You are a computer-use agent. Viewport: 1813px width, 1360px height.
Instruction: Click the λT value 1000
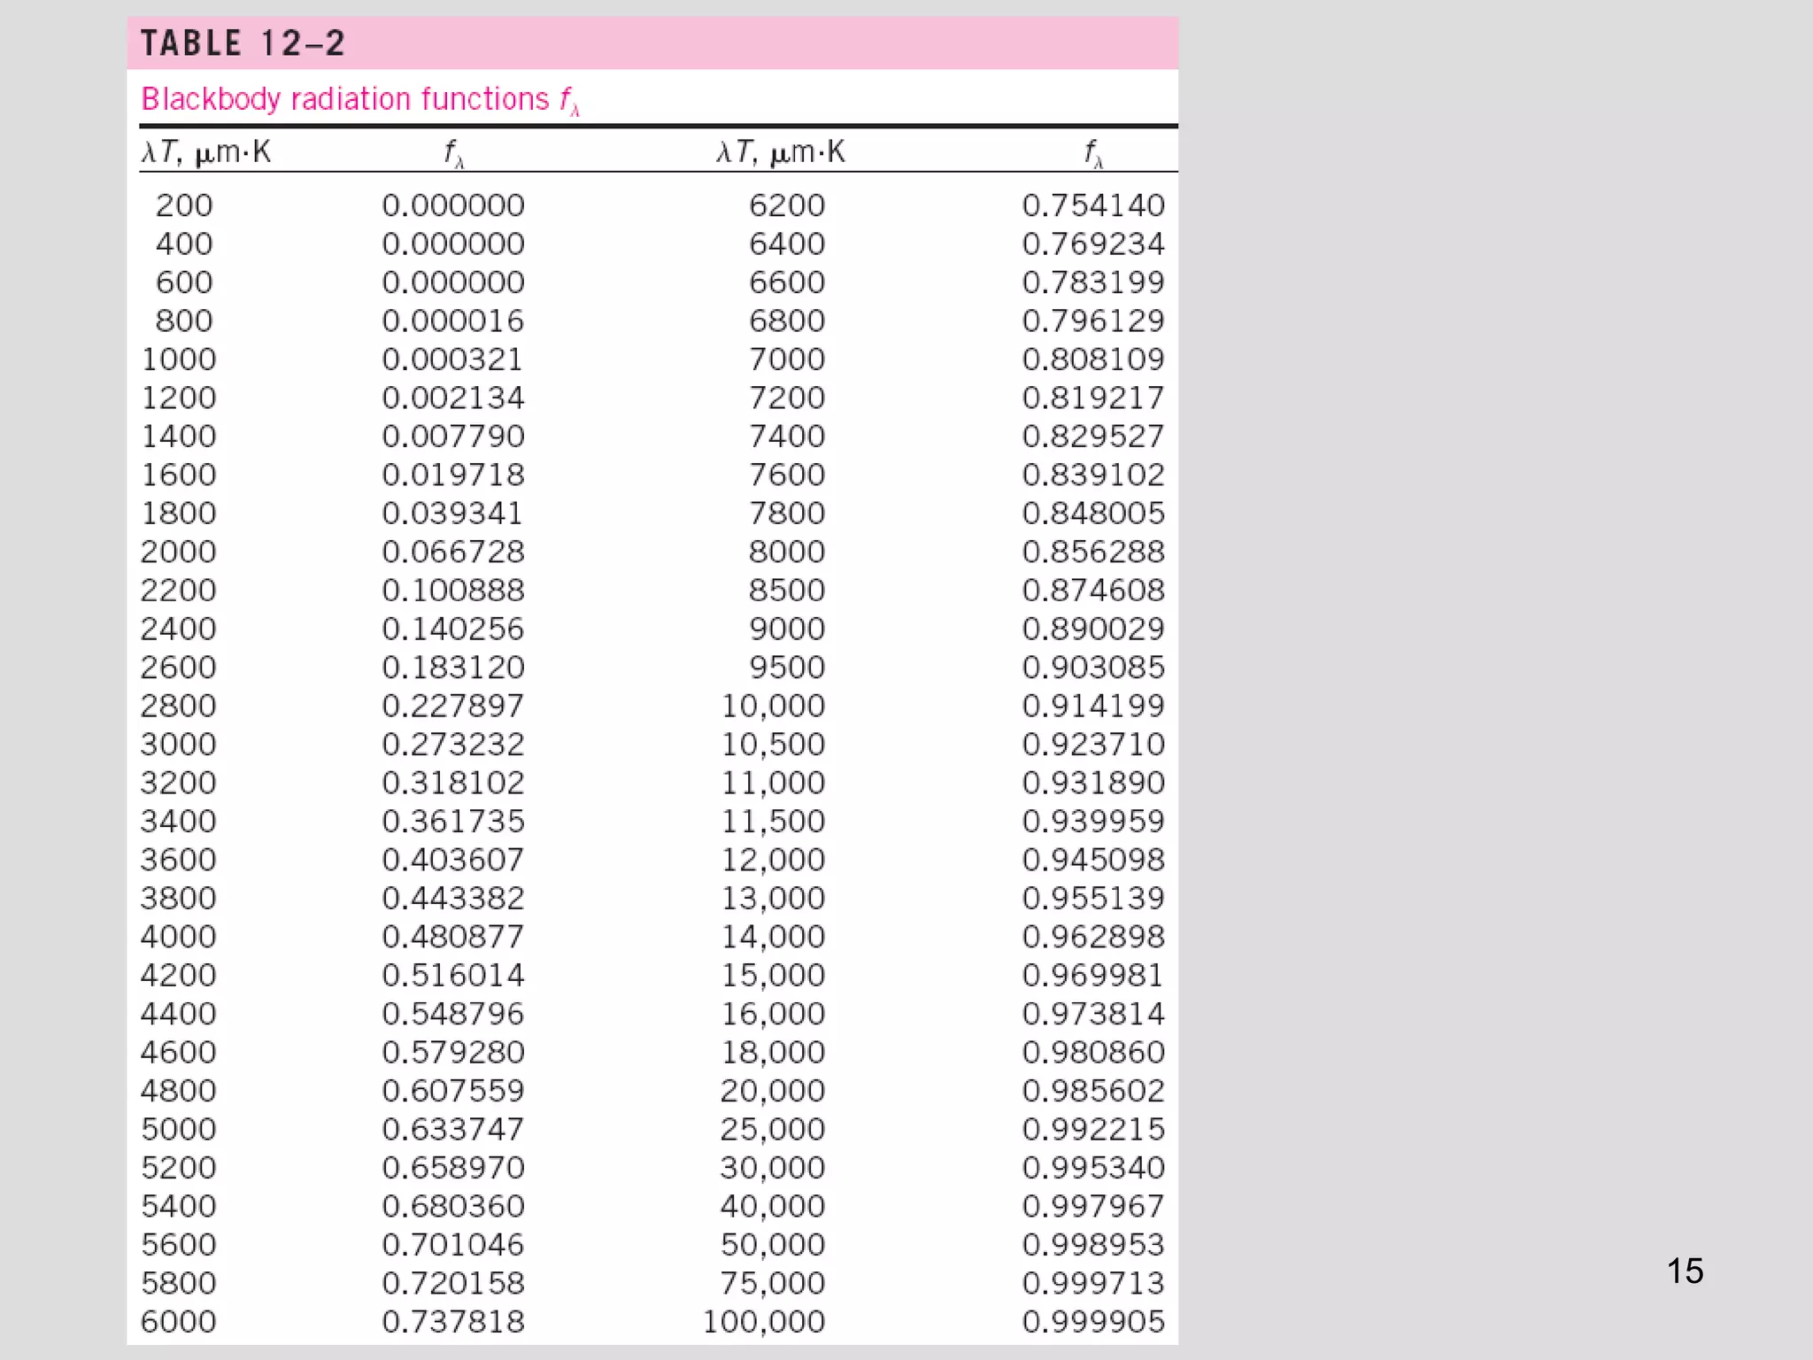(x=179, y=359)
